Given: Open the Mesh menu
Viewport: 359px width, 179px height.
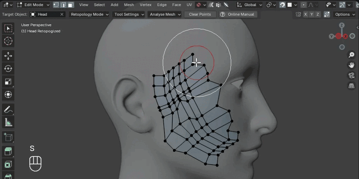Looking at the screenshot, I should tap(129, 5).
